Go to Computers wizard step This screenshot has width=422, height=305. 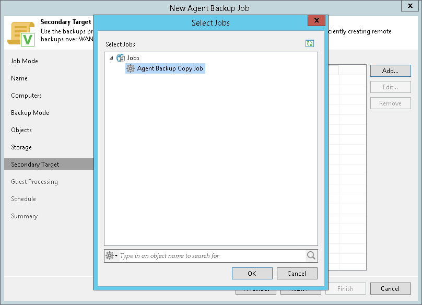pos(26,96)
